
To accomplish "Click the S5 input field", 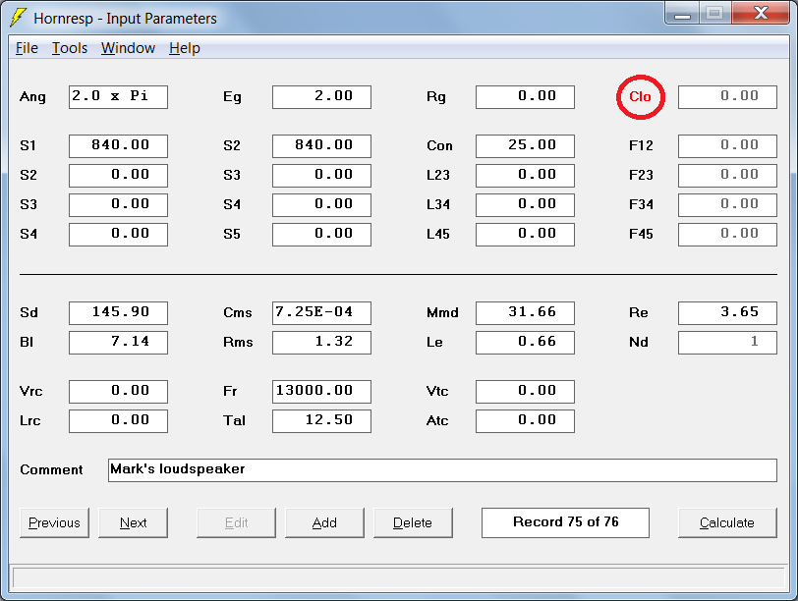I will coord(321,235).
